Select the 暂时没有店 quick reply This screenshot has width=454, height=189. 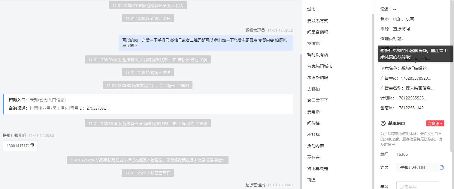click(318, 55)
